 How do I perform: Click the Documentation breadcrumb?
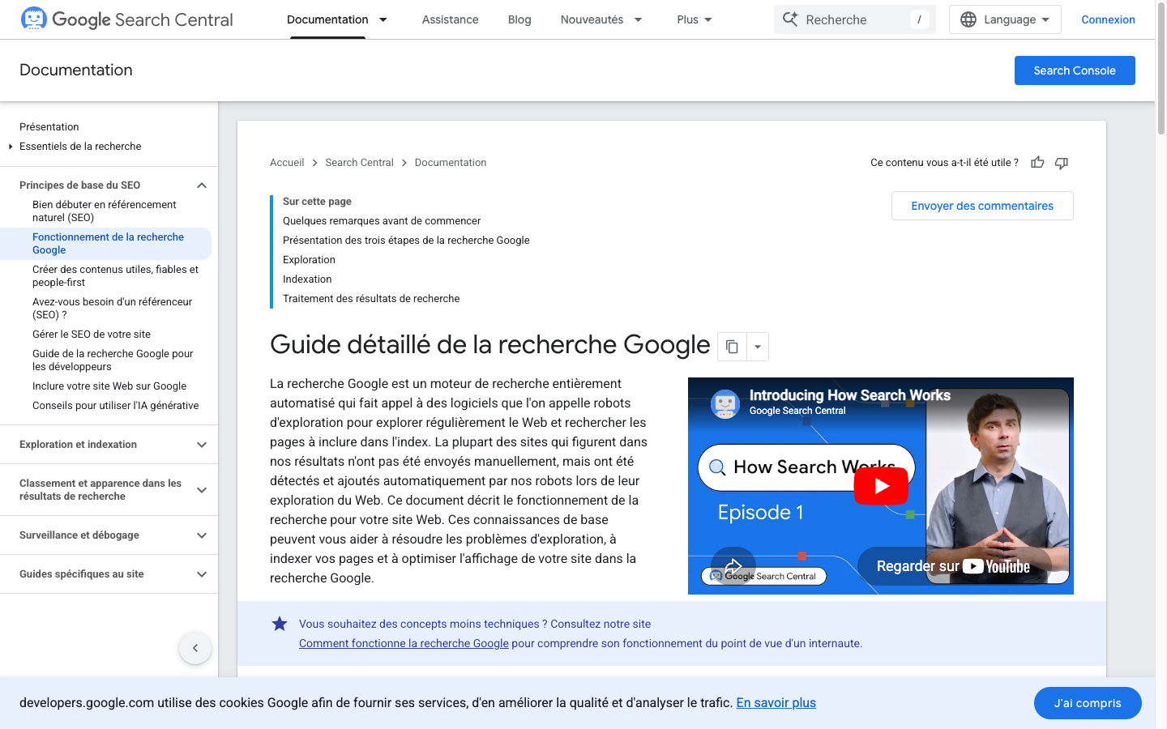click(451, 163)
